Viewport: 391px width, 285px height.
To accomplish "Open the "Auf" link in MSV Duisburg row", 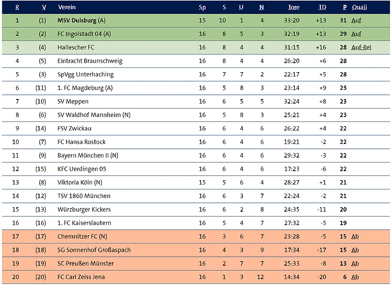I will point(356,20).
